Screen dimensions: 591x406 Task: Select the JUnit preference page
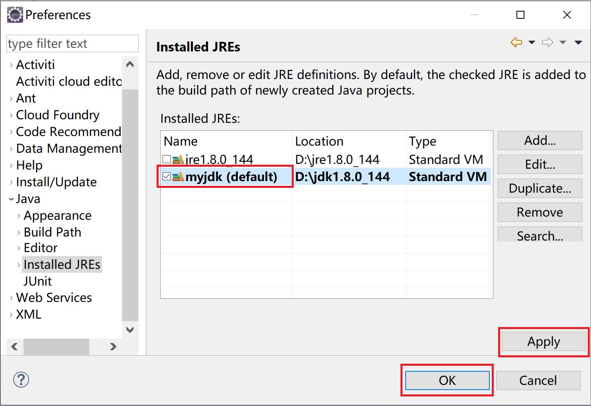37,281
